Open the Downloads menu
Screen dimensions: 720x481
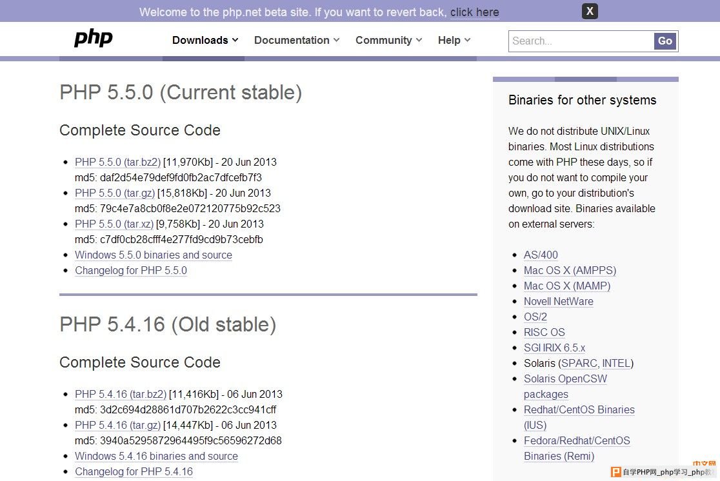[x=205, y=41]
